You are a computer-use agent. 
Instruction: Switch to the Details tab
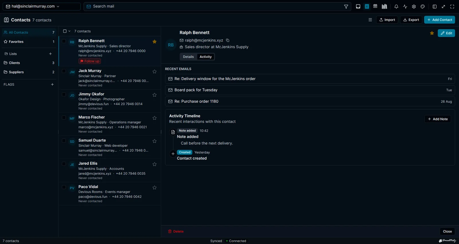(188, 57)
